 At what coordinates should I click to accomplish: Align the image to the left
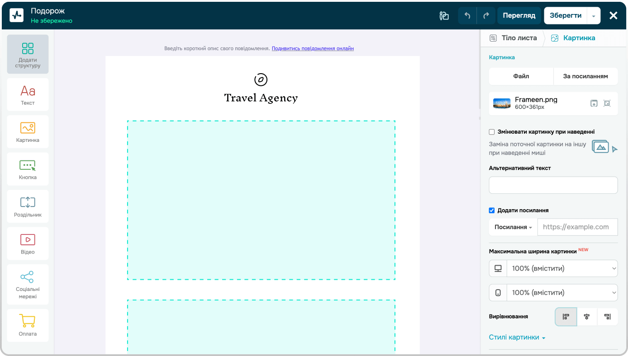566,317
